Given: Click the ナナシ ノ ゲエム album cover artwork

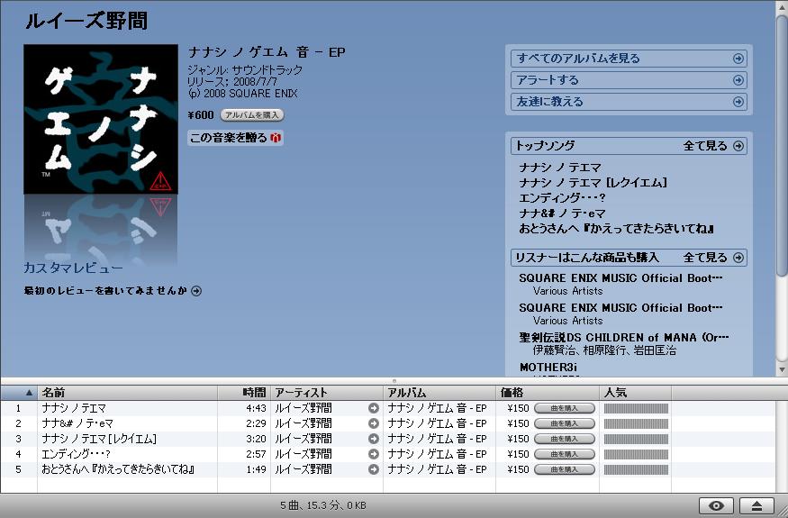Looking at the screenshot, I should coord(101,119).
